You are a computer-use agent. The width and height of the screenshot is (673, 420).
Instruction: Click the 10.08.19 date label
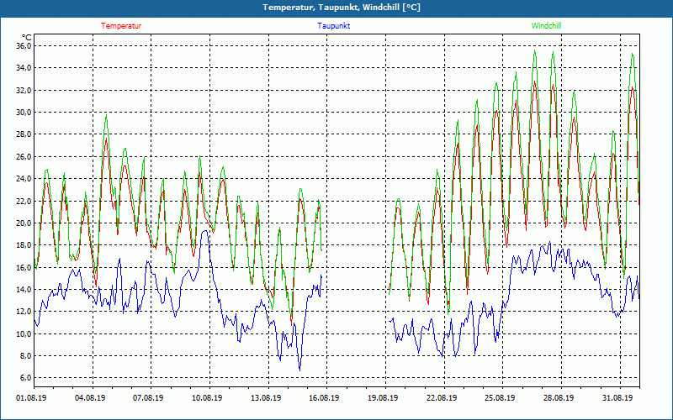coord(207,398)
